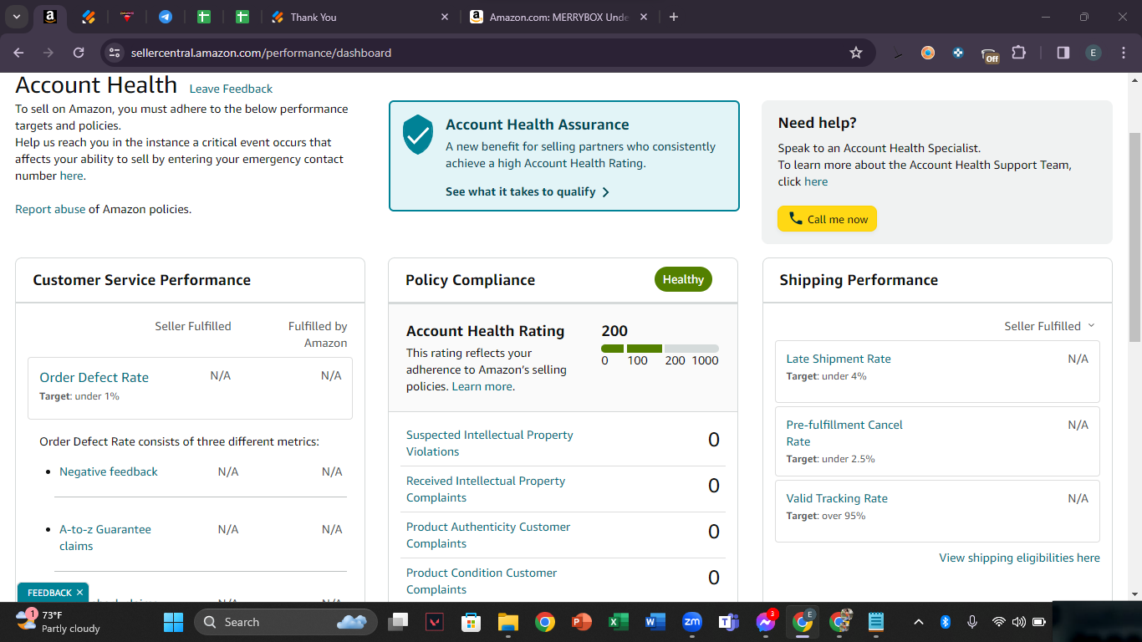Show hidden system tray icons
This screenshot has height=642, width=1142.
pyautogui.click(x=918, y=622)
